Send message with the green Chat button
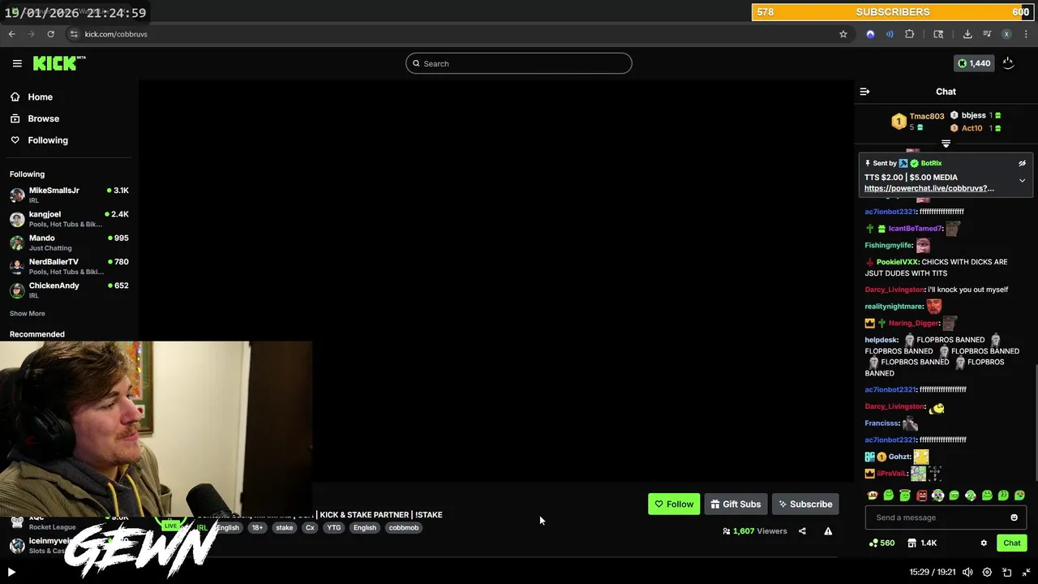Viewport: 1038px width, 584px height. pyautogui.click(x=1012, y=543)
